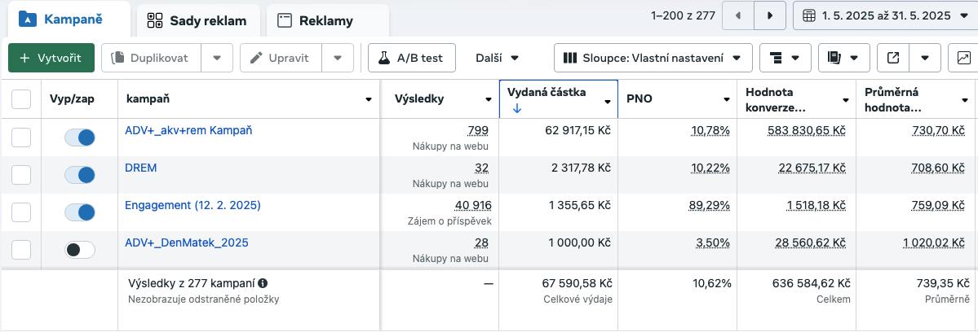Go to next page of campaigns
The image size is (978, 332).
(x=768, y=15)
